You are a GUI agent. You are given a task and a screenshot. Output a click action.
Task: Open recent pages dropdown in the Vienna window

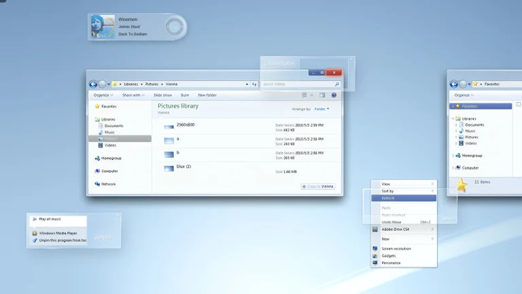point(109,84)
